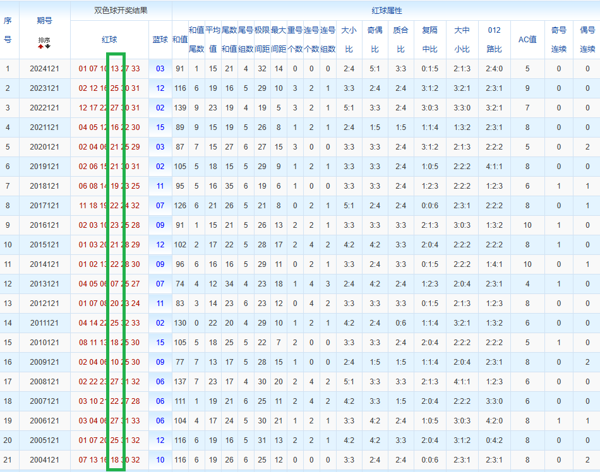This screenshot has width=600, height=472.
Task: Click the 大中小比 column header
Action: 462,39
